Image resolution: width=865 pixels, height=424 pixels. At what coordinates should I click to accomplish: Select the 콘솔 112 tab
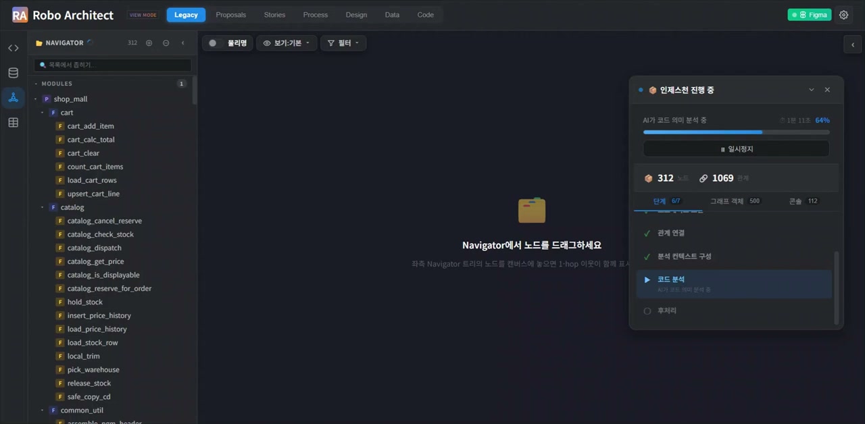pos(804,201)
